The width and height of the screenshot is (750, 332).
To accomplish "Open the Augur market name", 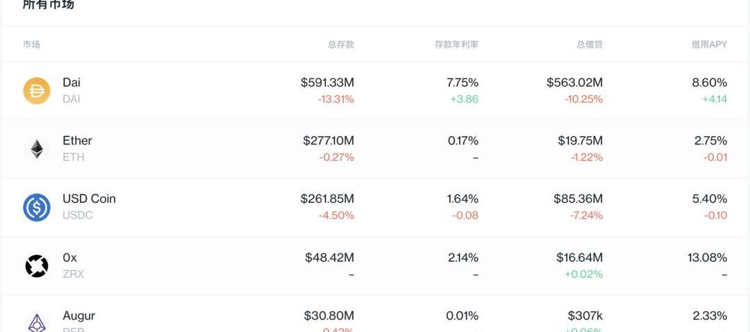I will click(x=79, y=316).
